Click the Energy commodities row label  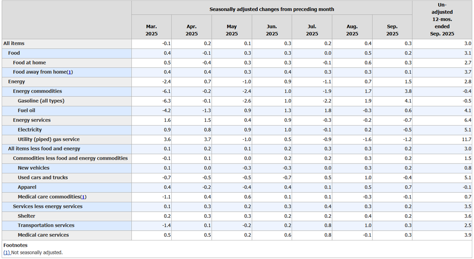[x=37, y=91]
